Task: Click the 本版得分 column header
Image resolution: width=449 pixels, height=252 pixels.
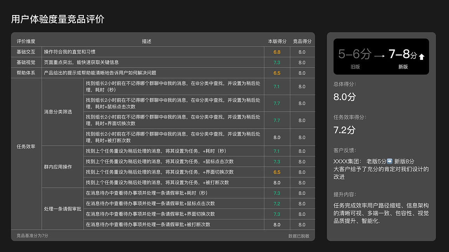Action: 277,41
